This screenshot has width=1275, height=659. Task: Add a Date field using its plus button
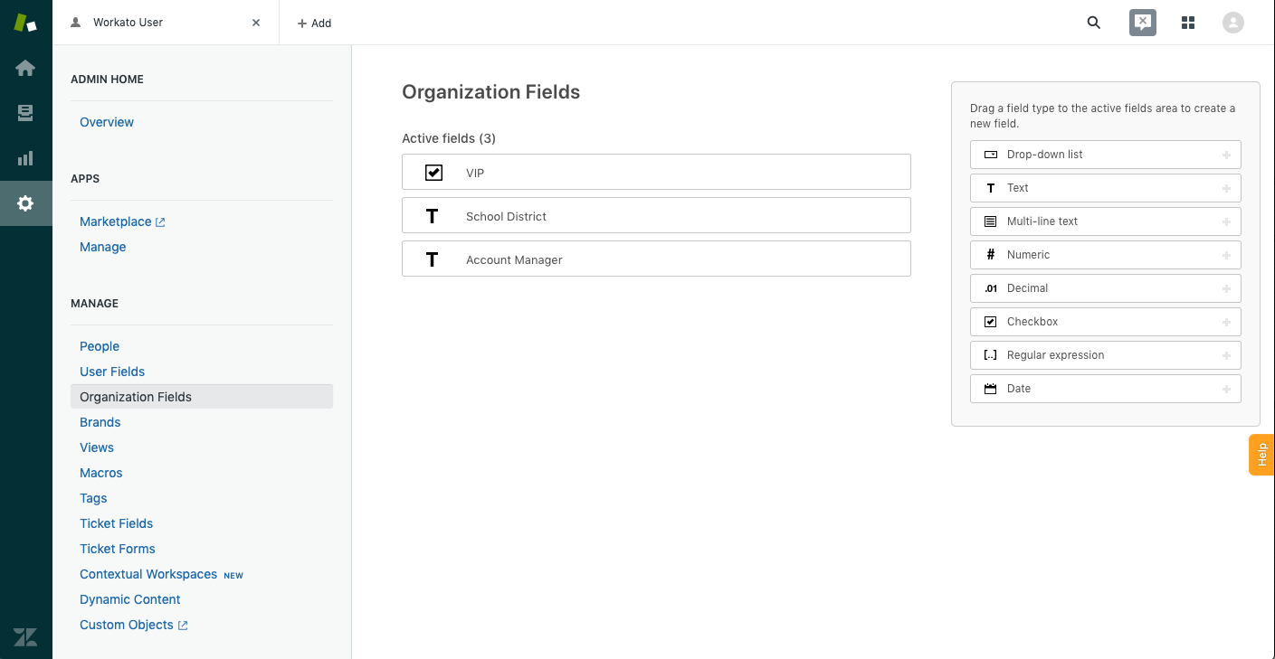click(x=1226, y=389)
